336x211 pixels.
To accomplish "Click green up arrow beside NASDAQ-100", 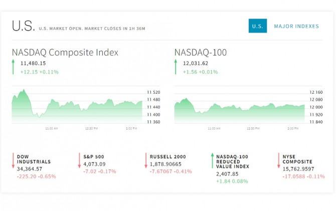I will (176, 67).
